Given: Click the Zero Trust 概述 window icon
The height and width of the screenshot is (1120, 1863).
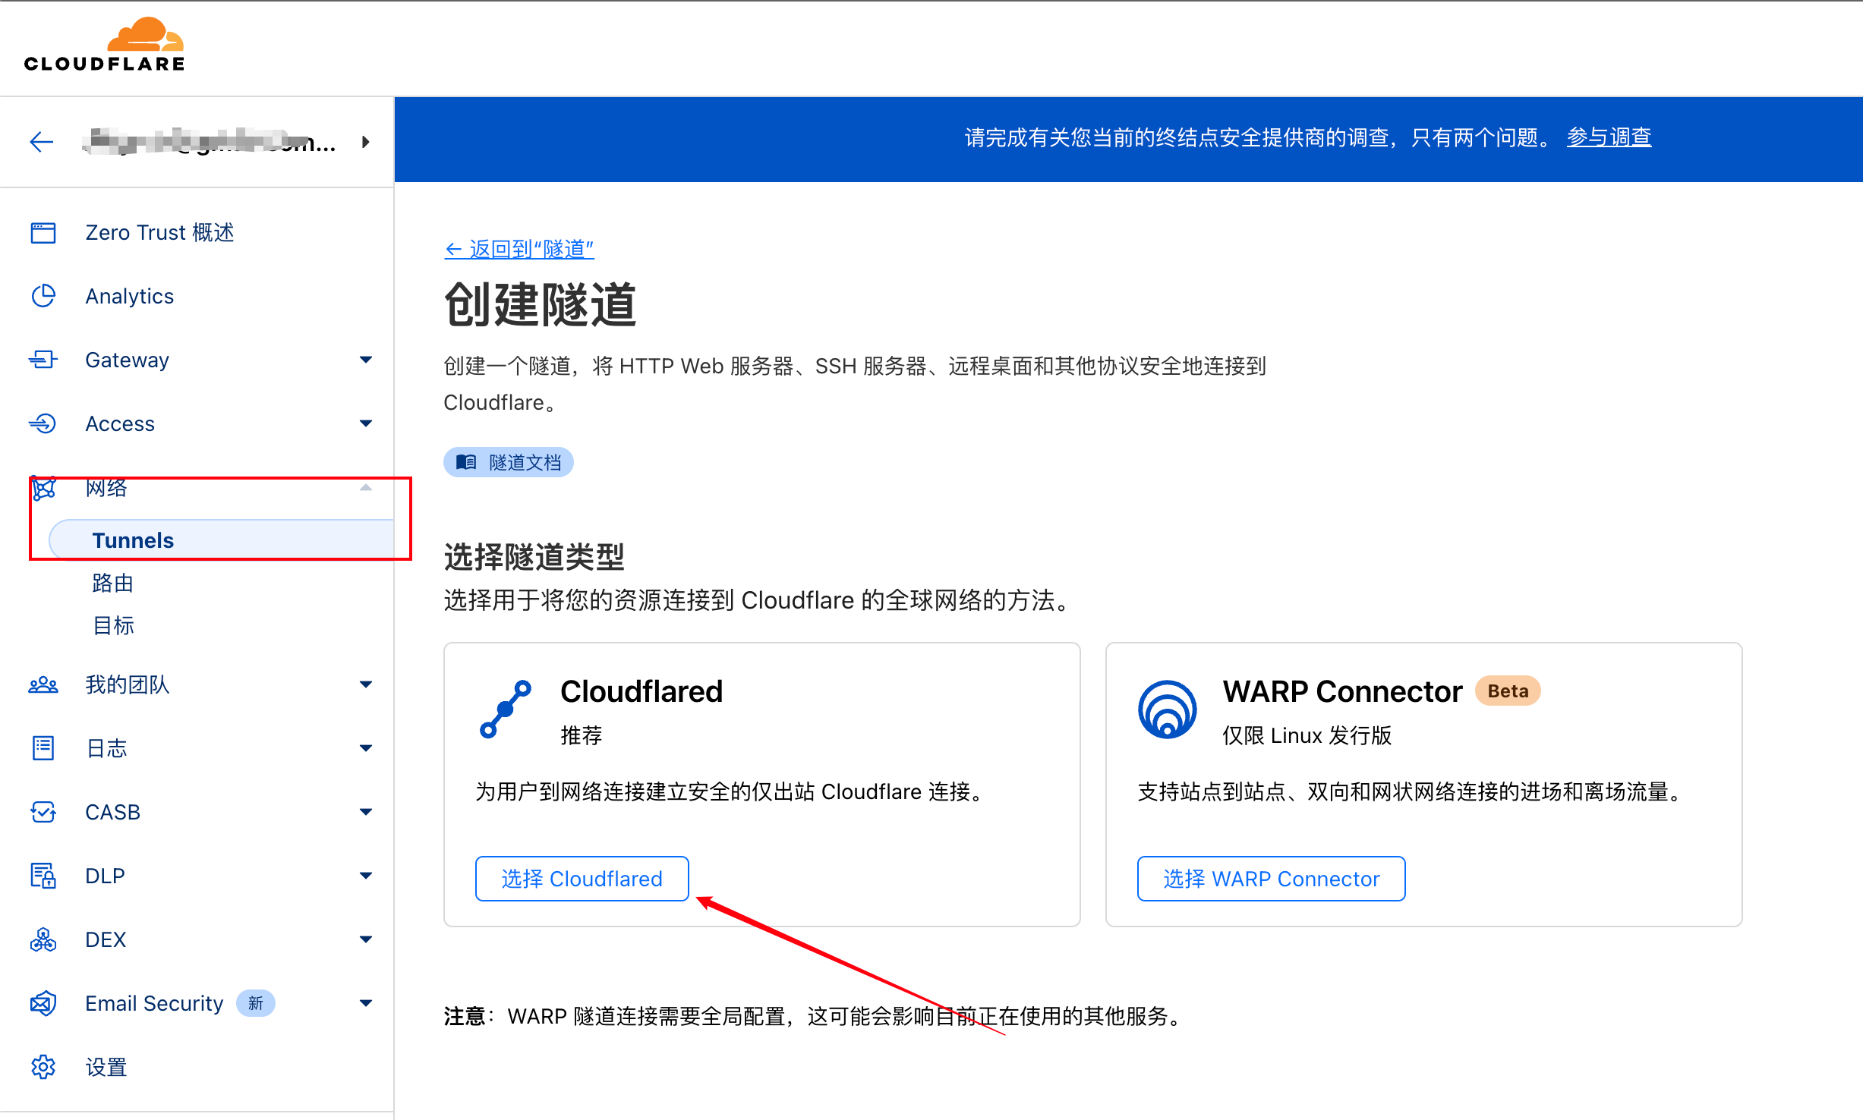Looking at the screenshot, I should pyautogui.click(x=43, y=232).
